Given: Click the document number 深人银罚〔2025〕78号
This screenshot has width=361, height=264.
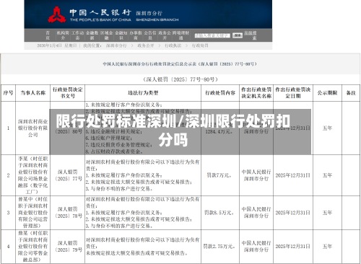Looking at the screenshot, I should pyautogui.click(x=69, y=213).
